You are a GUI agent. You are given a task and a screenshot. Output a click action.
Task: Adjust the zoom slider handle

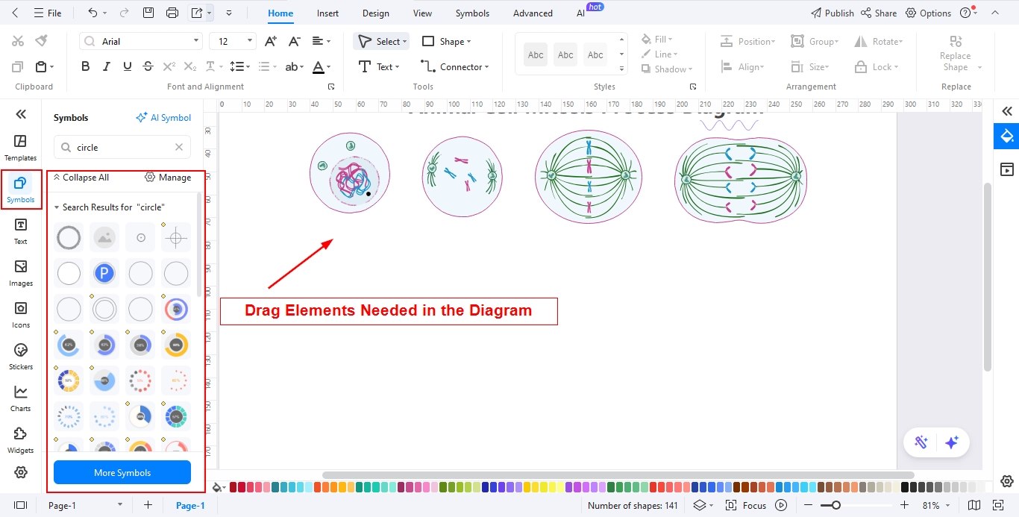[x=836, y=505]
